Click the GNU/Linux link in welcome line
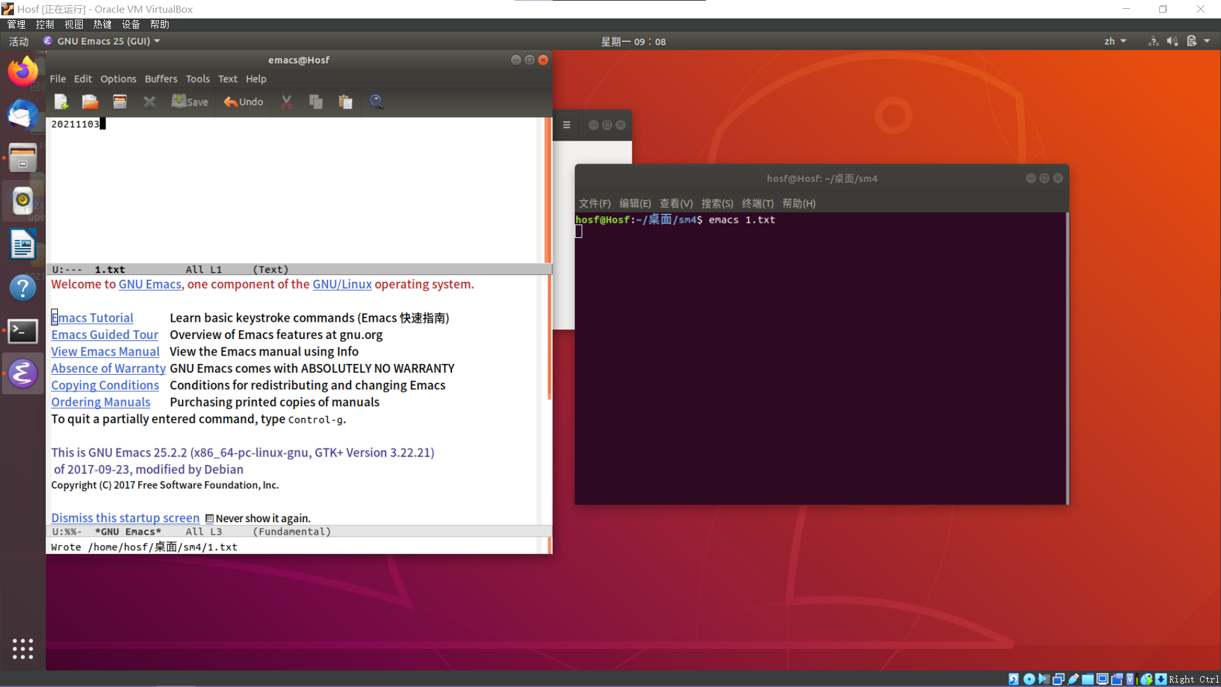Viewport: 1221px width, 687px height. [x=342, y=284]
